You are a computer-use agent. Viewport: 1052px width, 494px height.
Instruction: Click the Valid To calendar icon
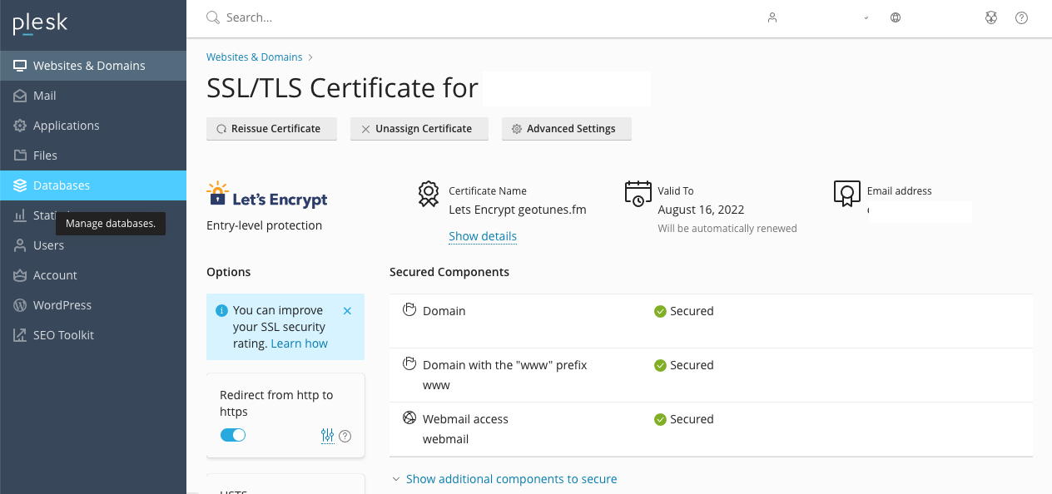pyautogui.click(x=638, y=194)
